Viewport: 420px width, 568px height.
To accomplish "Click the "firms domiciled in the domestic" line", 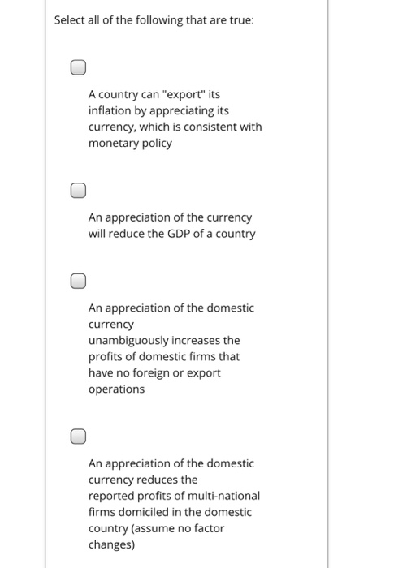I will tap(170, 512).
